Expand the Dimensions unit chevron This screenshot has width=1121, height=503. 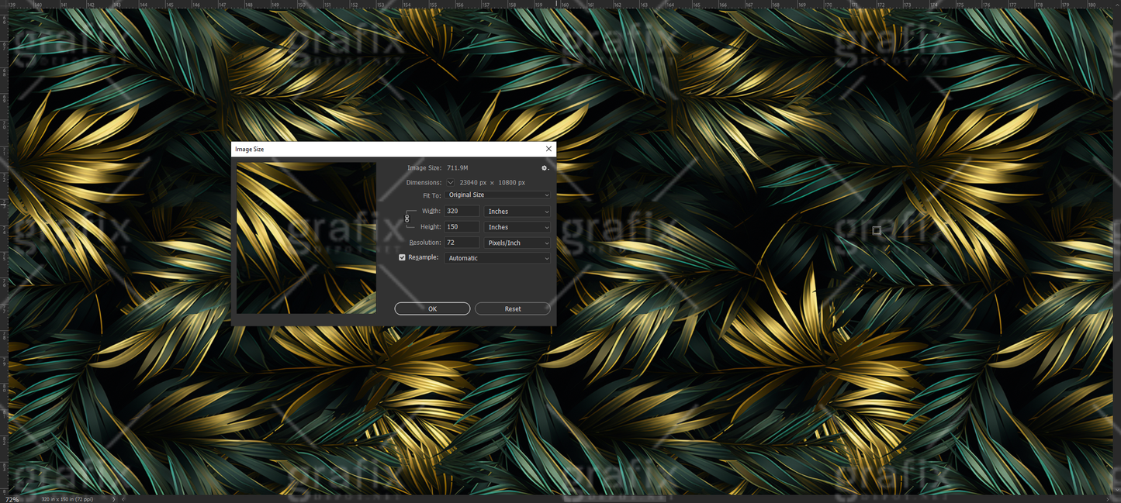(450, 182)
